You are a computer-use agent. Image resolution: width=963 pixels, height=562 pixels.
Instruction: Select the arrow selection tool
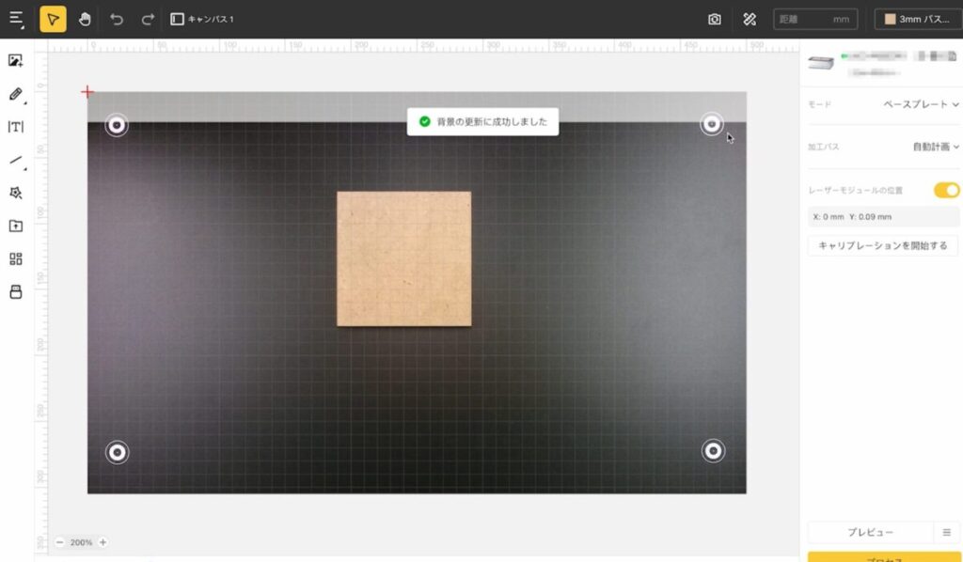(53, 19)
